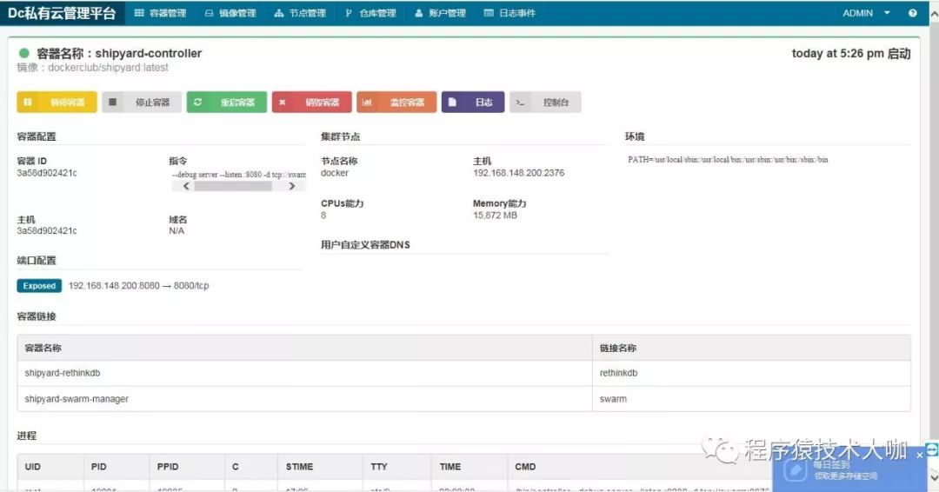Click the green running status dot
The width and height of the screenshot is (939, 492).
click(24, 53)
